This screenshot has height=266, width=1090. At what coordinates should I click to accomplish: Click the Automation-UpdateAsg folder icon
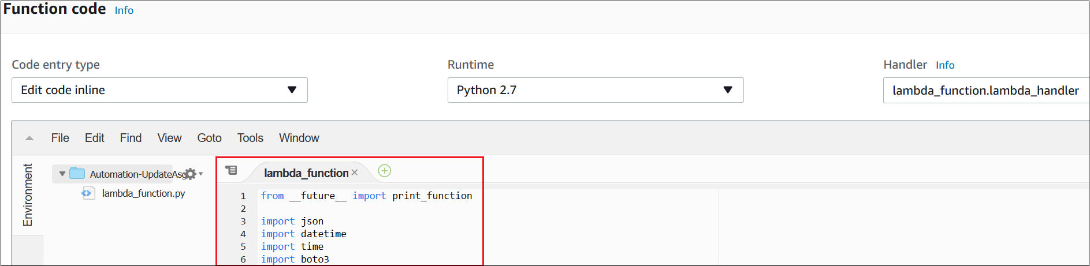(x=77, y=174)
